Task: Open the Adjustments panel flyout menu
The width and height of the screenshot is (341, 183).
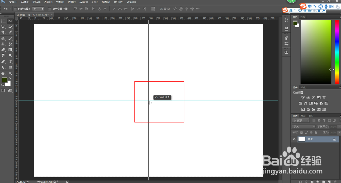Action: tap(340, 87)
